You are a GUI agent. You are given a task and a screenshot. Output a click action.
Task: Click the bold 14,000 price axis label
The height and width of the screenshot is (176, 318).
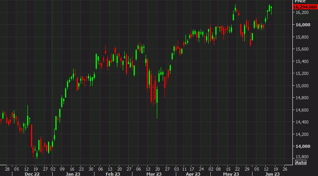303,146
